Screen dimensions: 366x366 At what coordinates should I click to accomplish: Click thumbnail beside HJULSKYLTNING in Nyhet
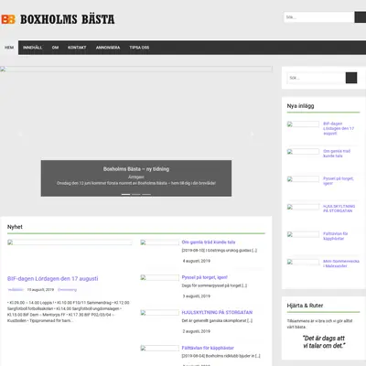pos(159,313)
